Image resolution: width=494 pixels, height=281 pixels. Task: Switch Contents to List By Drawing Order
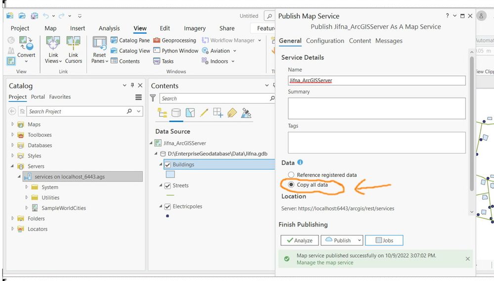[x=162, y=113]
